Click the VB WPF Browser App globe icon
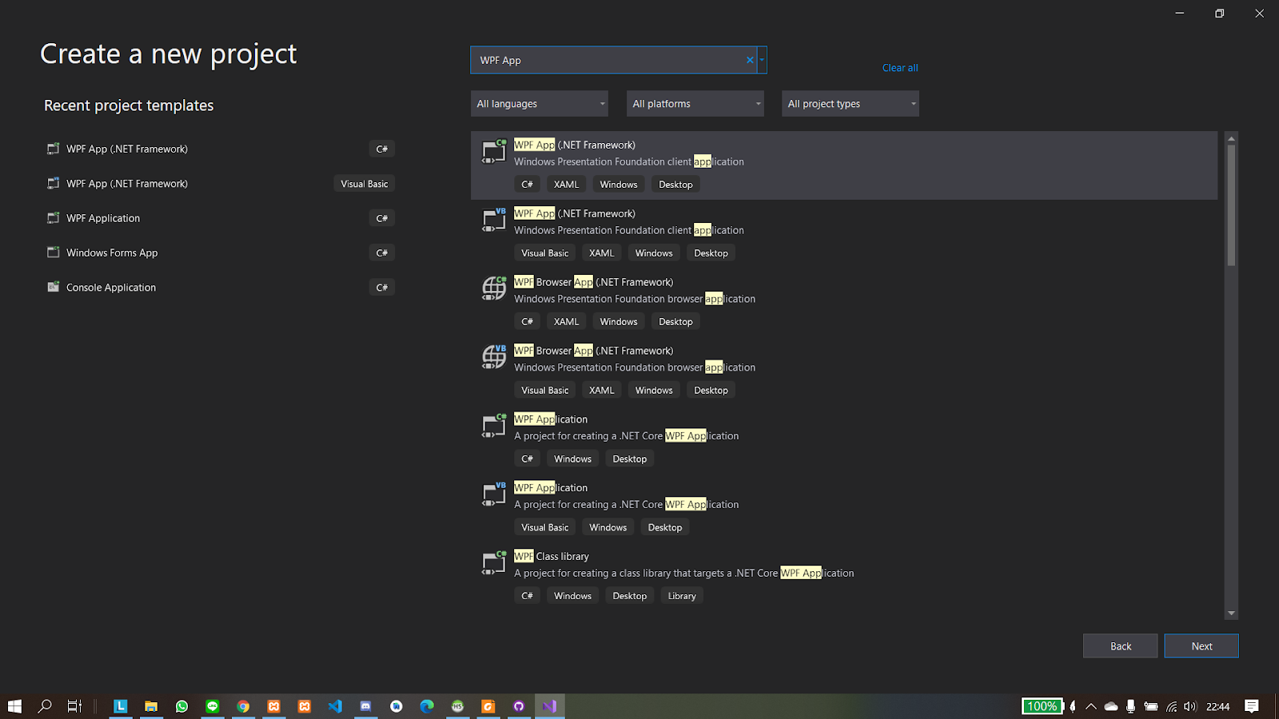 click(494, 357)
